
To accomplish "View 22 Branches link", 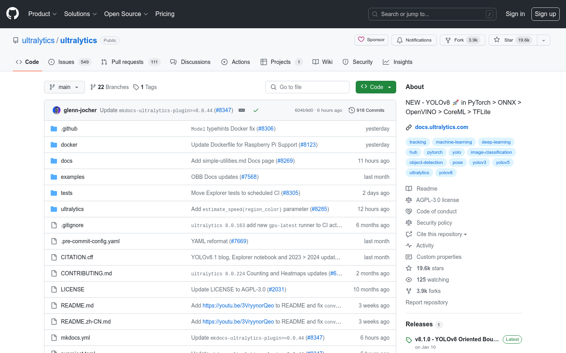I will tap(110, 87).
